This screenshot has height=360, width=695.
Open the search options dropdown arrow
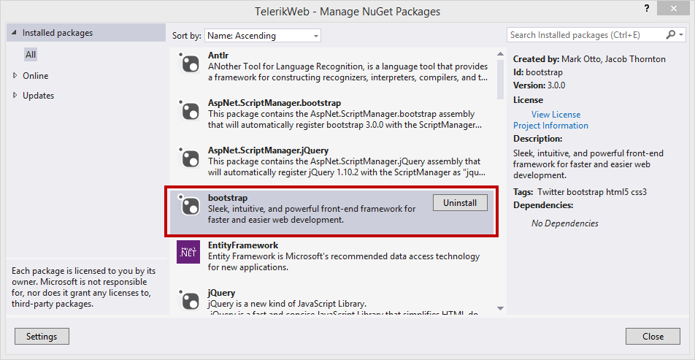682,34
